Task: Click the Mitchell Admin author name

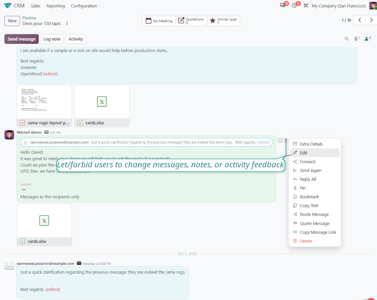Action: tap(29, 132)
